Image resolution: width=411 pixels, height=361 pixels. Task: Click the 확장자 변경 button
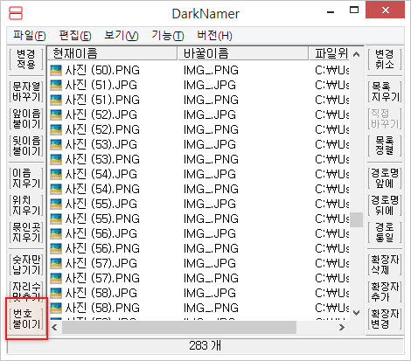385,319
